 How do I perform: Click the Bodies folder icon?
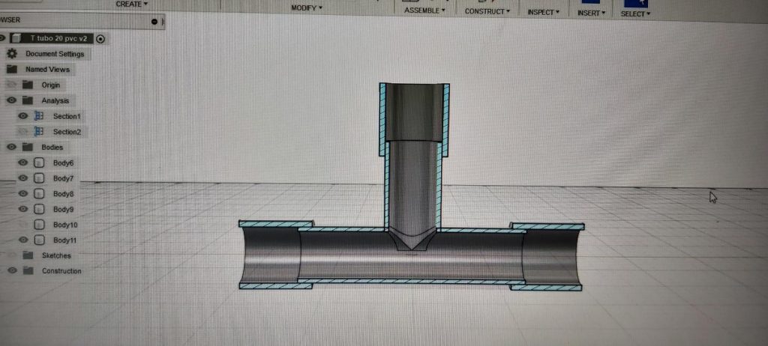28,147
